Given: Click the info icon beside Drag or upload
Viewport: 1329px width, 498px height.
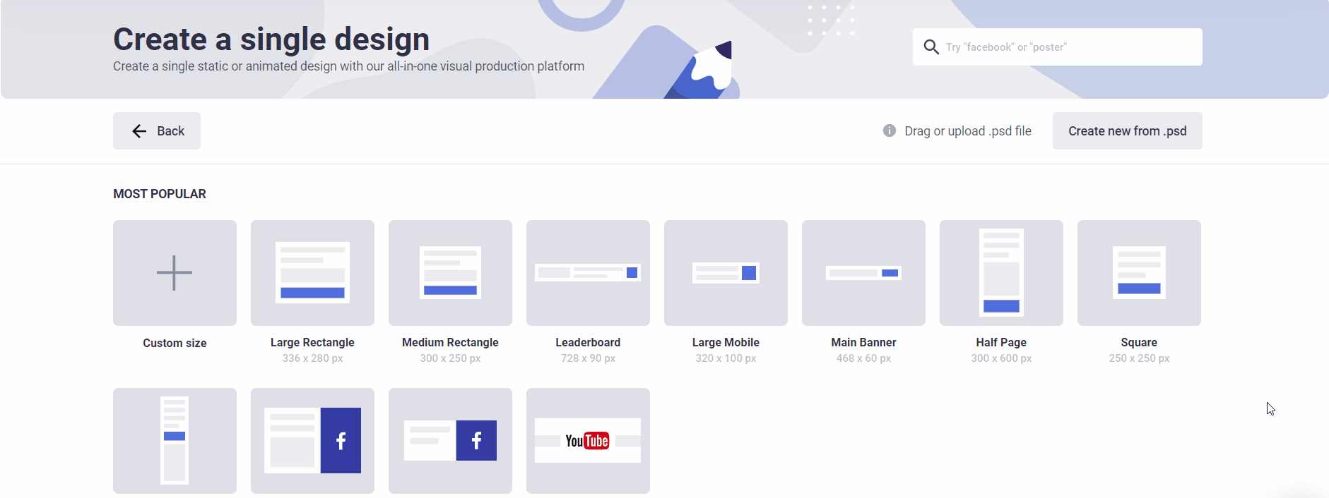Looking at the screenshot, I should point(890,130).
